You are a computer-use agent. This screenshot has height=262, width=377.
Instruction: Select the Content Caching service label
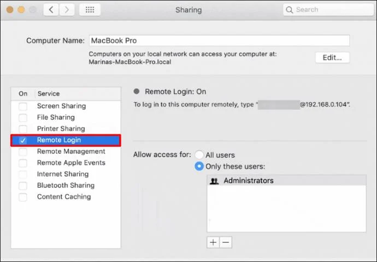click(64, 196)
